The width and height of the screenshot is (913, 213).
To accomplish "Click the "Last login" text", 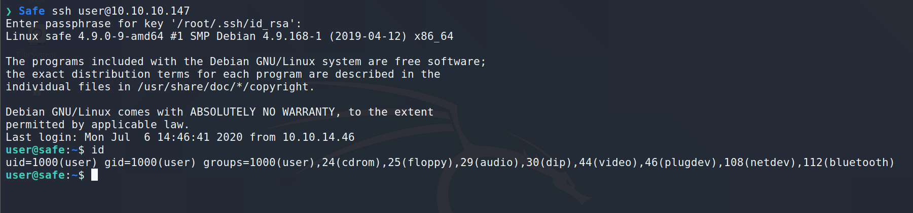I will [42, 137].
